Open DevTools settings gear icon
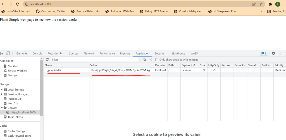 coord(273,53)
